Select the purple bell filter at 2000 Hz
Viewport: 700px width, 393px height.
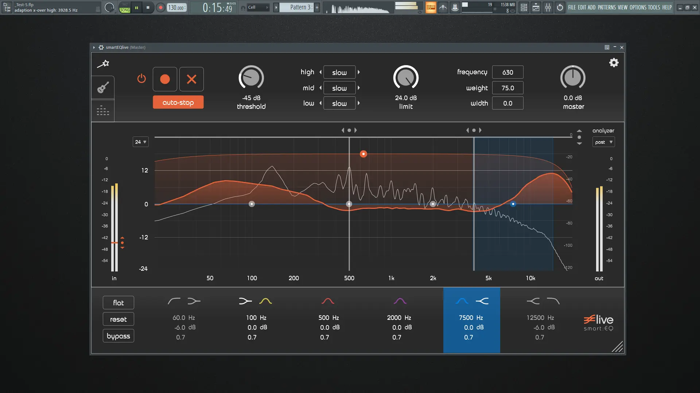point(400,301)
